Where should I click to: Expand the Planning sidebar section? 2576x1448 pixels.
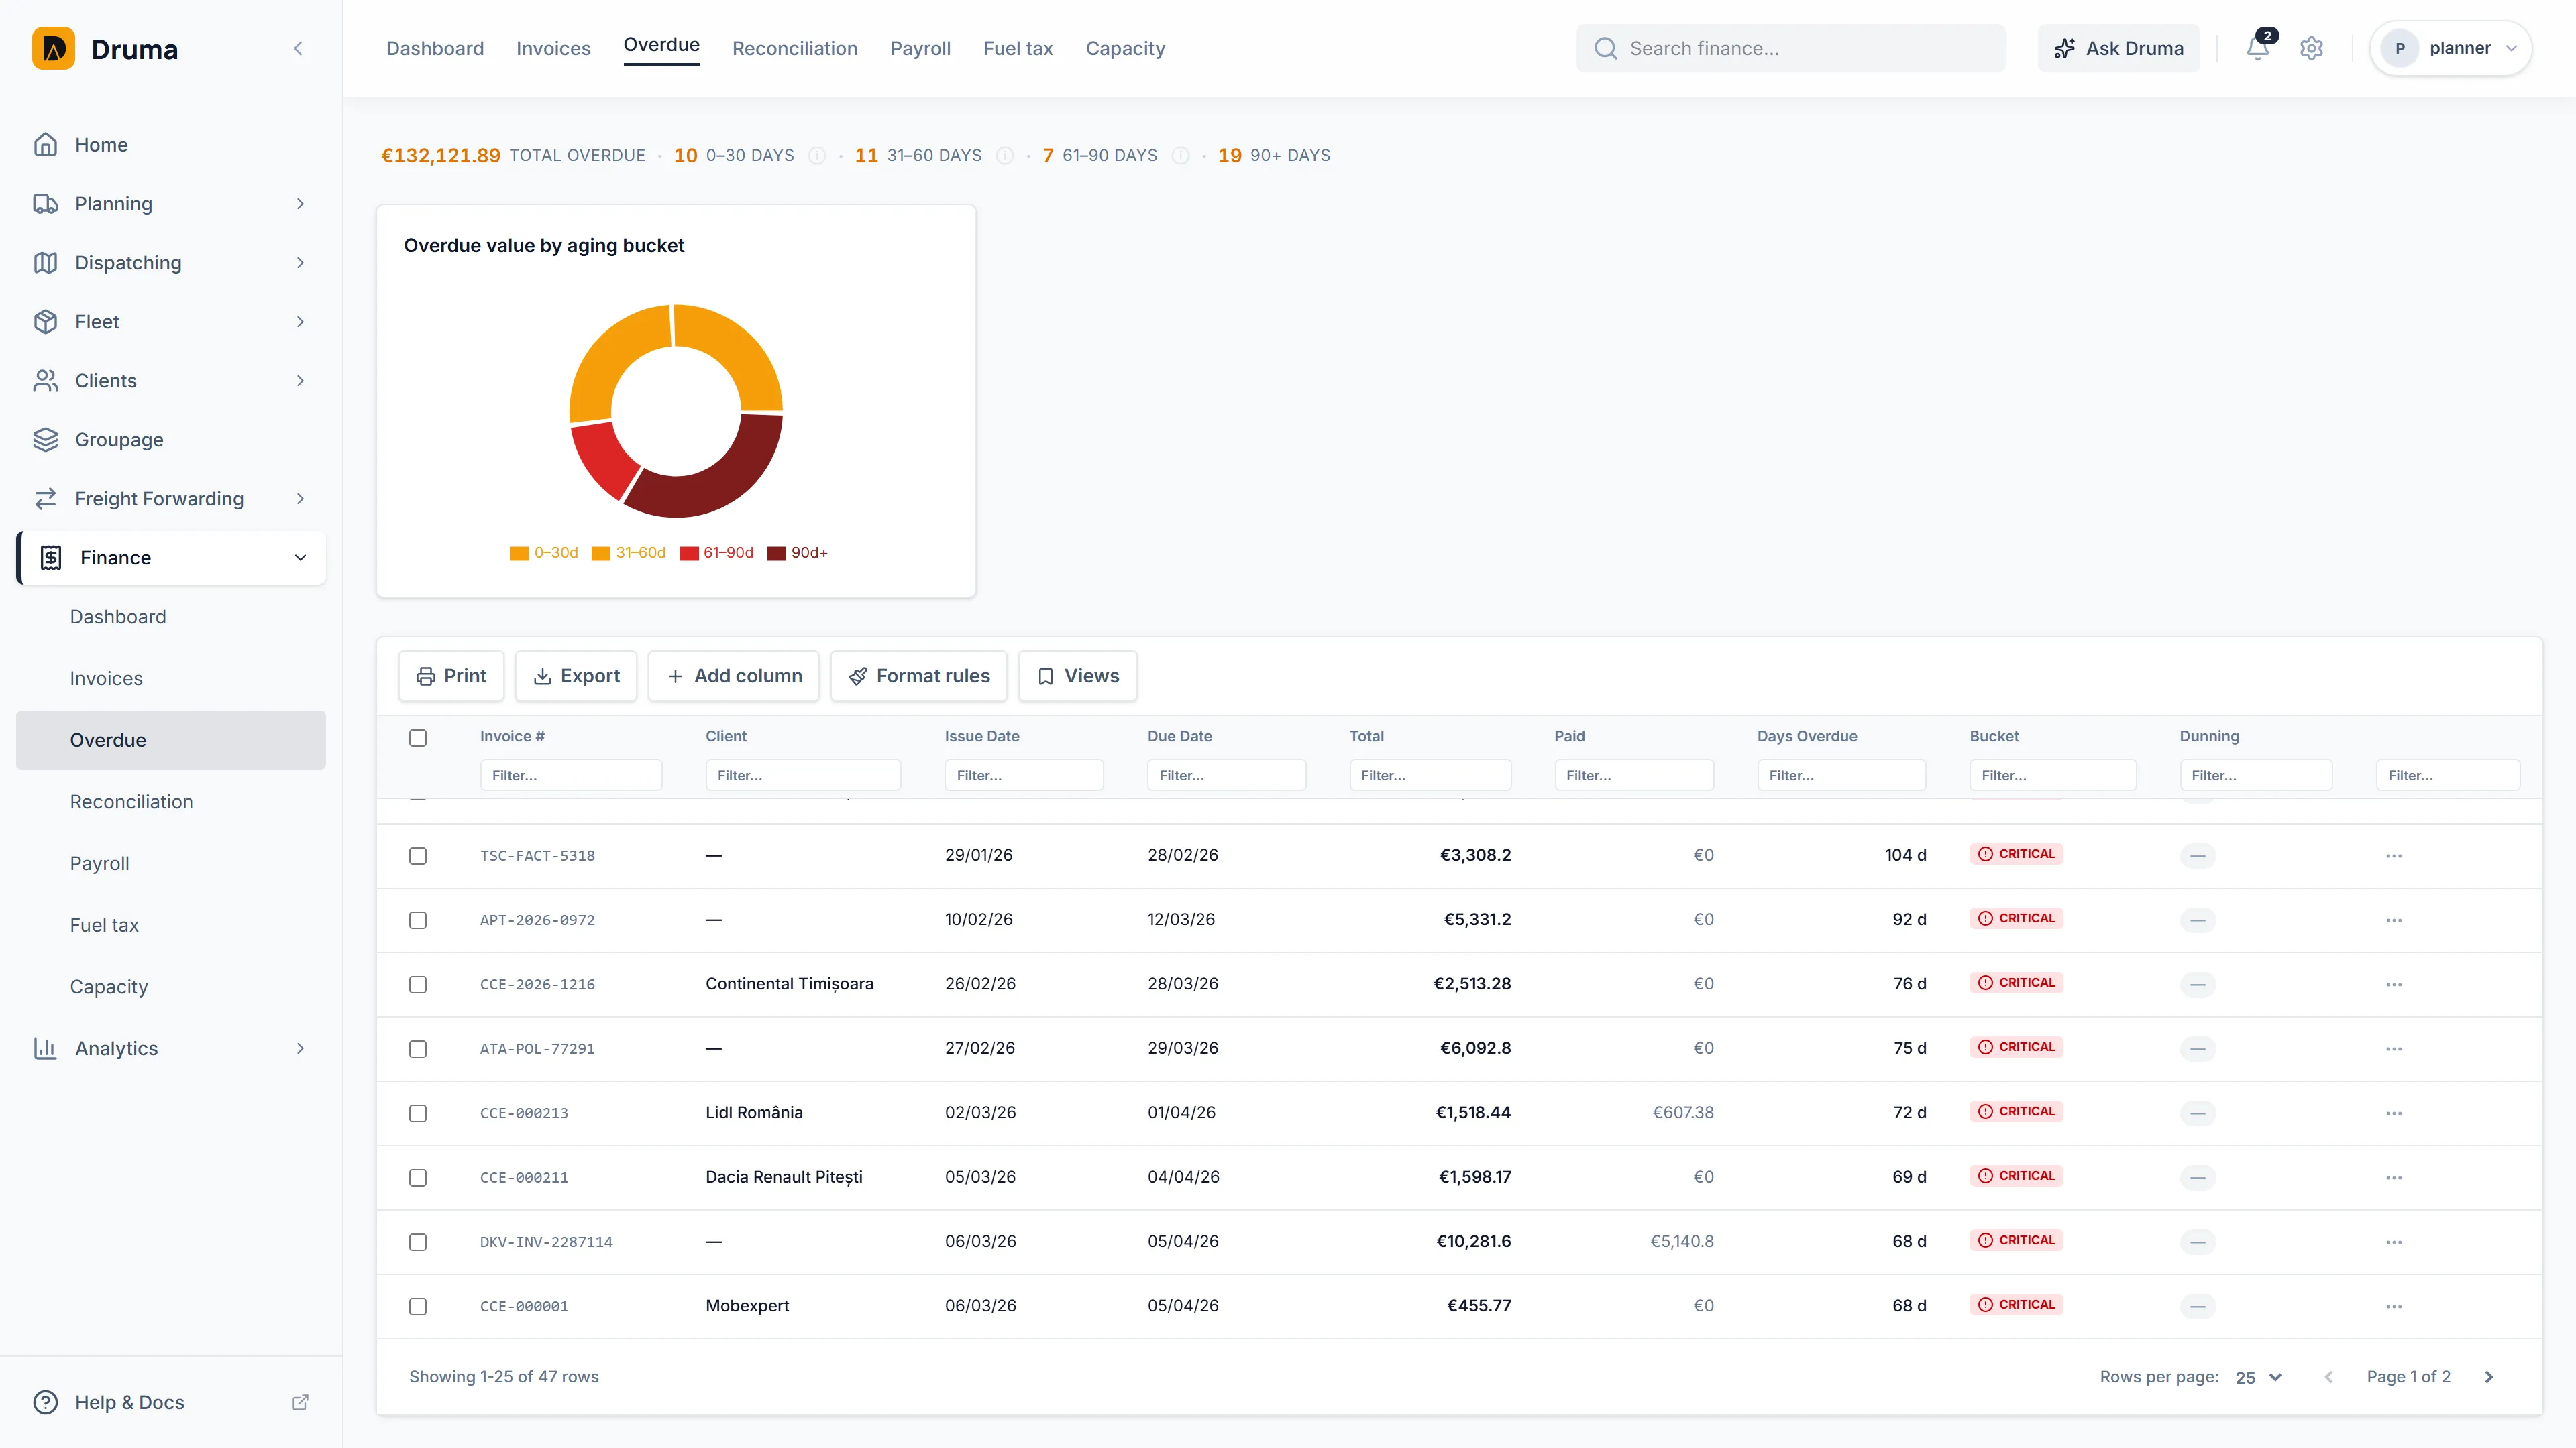[x=300, y=204]
